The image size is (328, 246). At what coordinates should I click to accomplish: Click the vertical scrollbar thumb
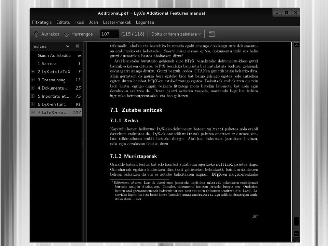coord(296,221)
